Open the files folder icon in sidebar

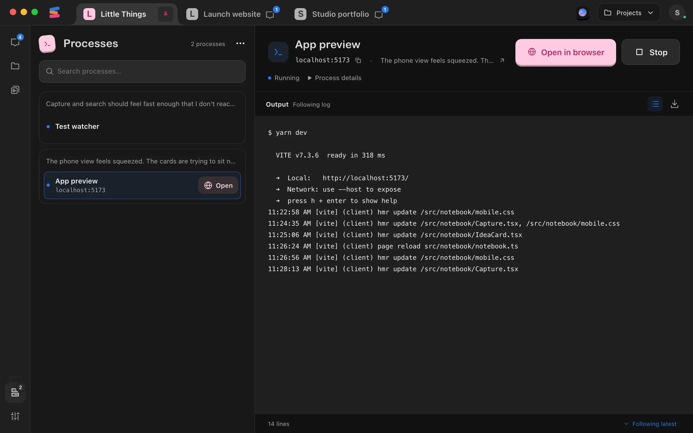coord(15,66)
